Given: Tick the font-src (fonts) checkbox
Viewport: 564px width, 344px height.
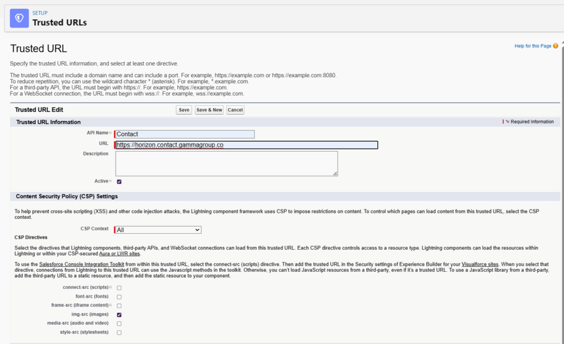Looking at the screenshot, I should (119, 297).
